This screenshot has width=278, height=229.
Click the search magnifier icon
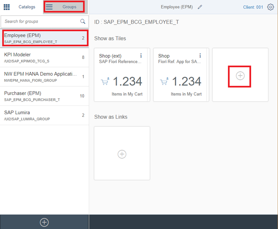click(x=83, y=22)
